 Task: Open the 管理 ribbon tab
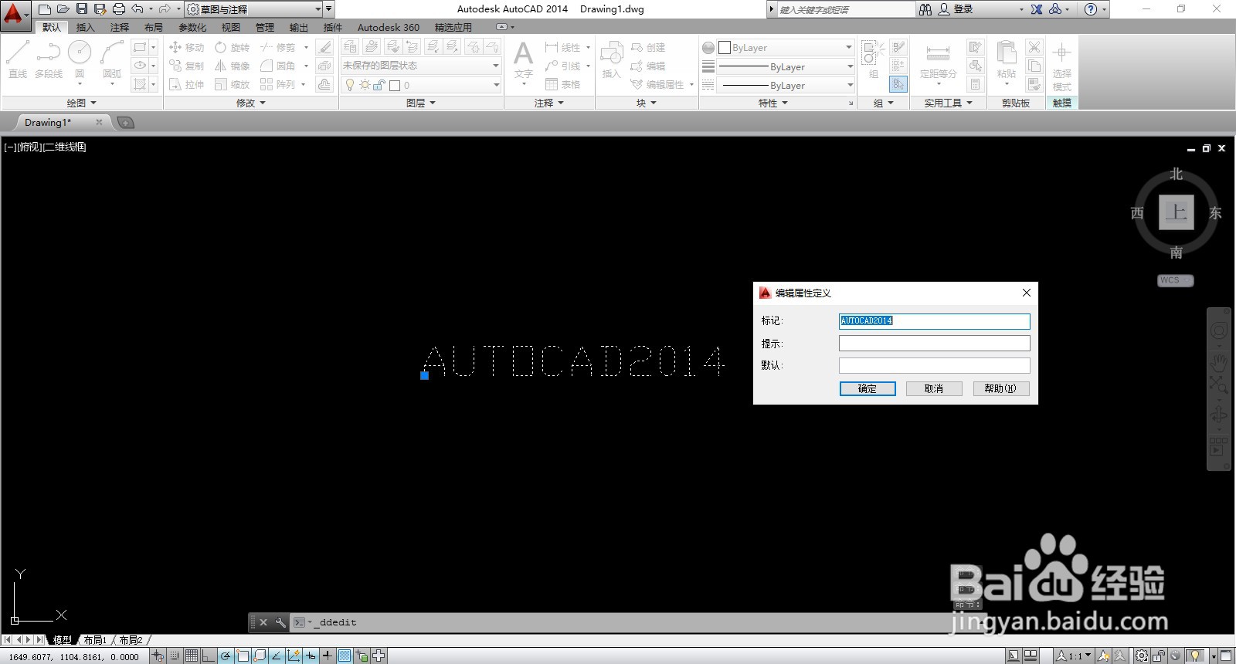click(x=265, y=27)
